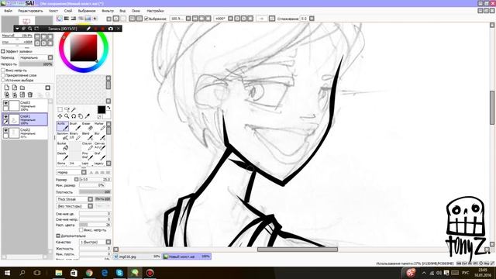Image resolution: width=496 pixels, height=279 pixels.
Task: Select the Слой2 layer row
Action: tap(25, 133)
